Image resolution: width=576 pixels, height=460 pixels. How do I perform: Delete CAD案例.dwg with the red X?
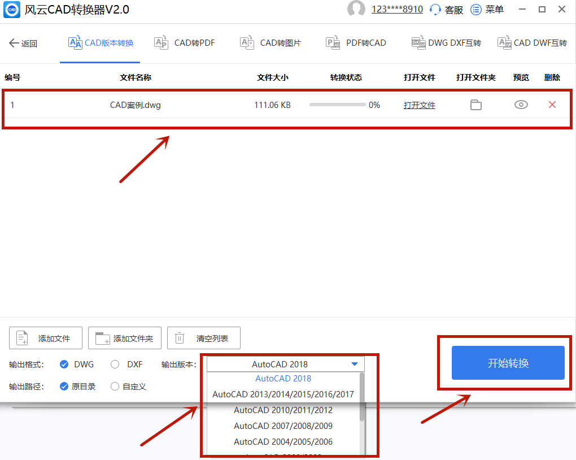[552, 105]
